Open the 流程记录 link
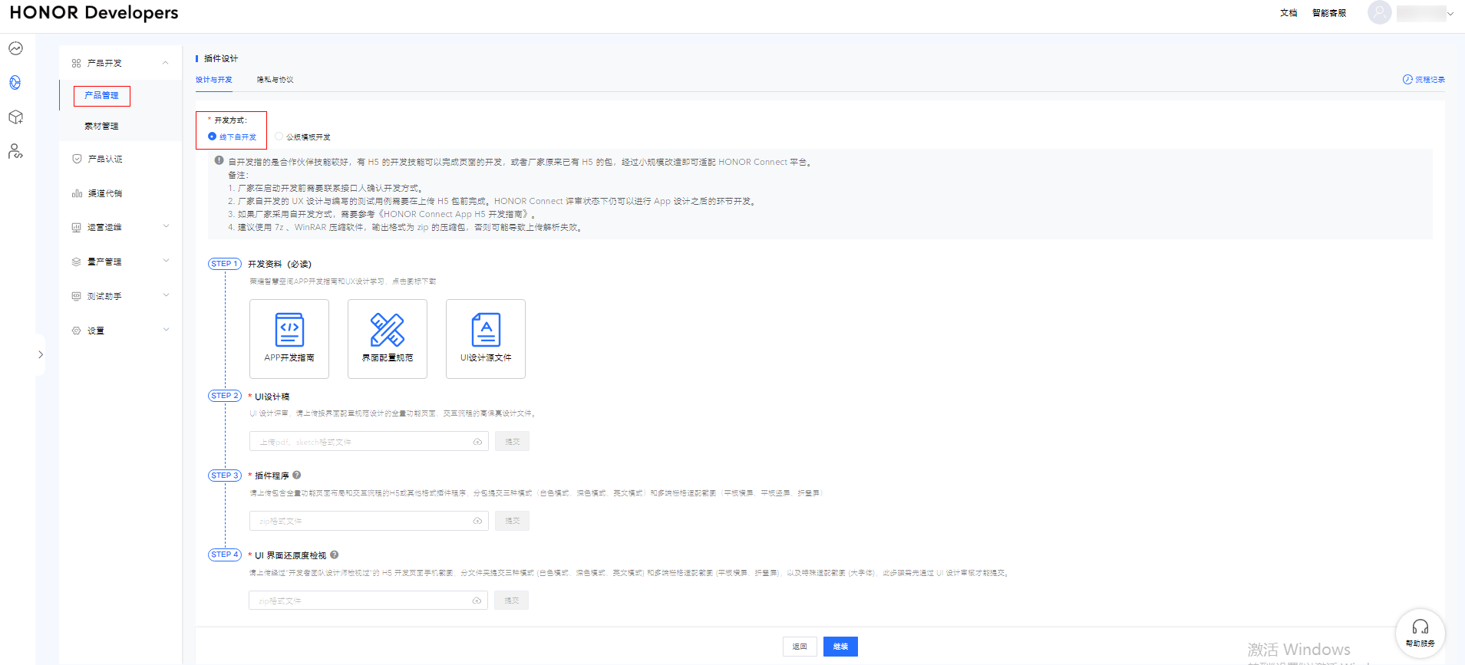This screenshot has width=1465, height=665. coord(1424,80)
